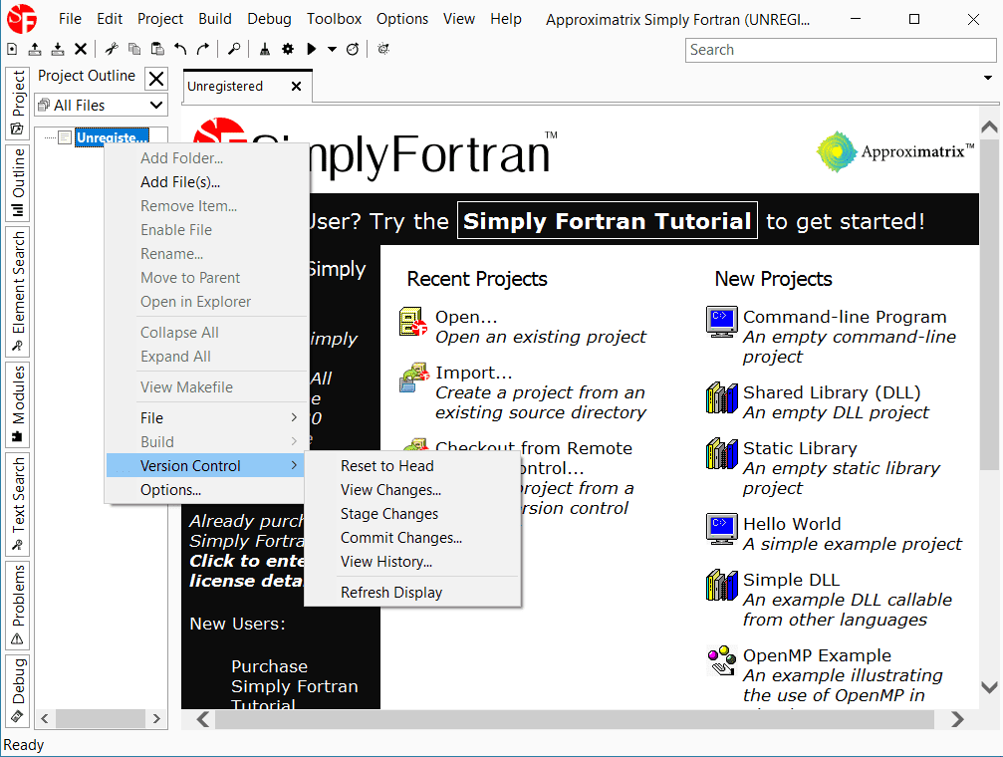1003x757 pixels.
Task: Open the Debug menu
Action: coord(269,19)
